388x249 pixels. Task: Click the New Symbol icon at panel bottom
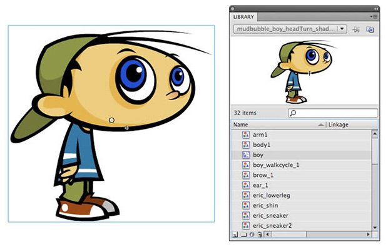click(x=235, y=234)
